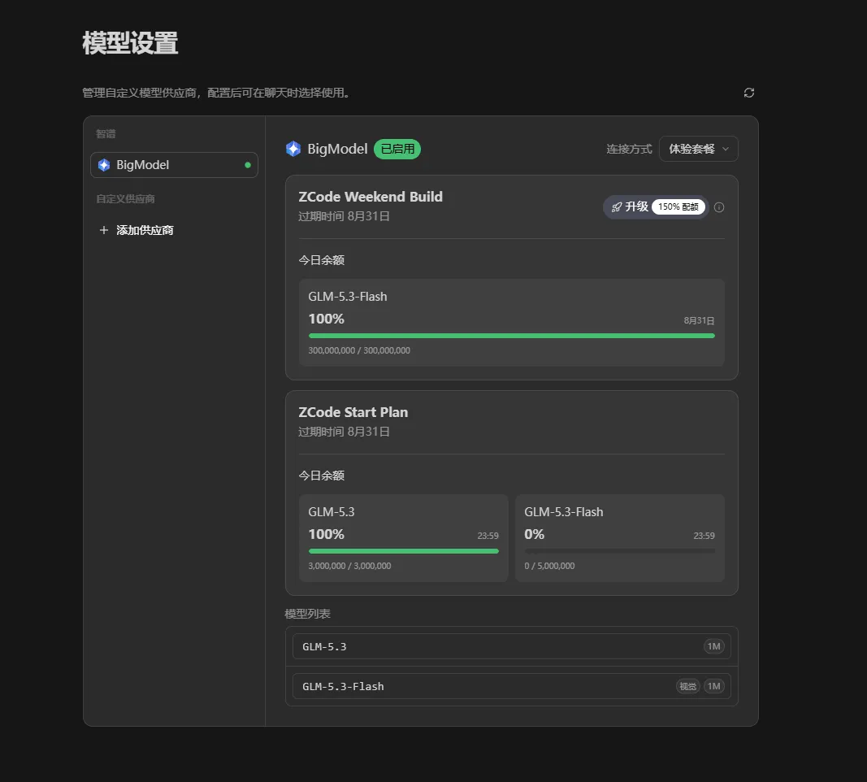
Task: Select BigModel provider in the sidebar
Action: point(174,165)
